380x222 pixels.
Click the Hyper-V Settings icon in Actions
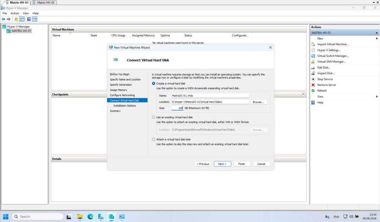point(313,50)
